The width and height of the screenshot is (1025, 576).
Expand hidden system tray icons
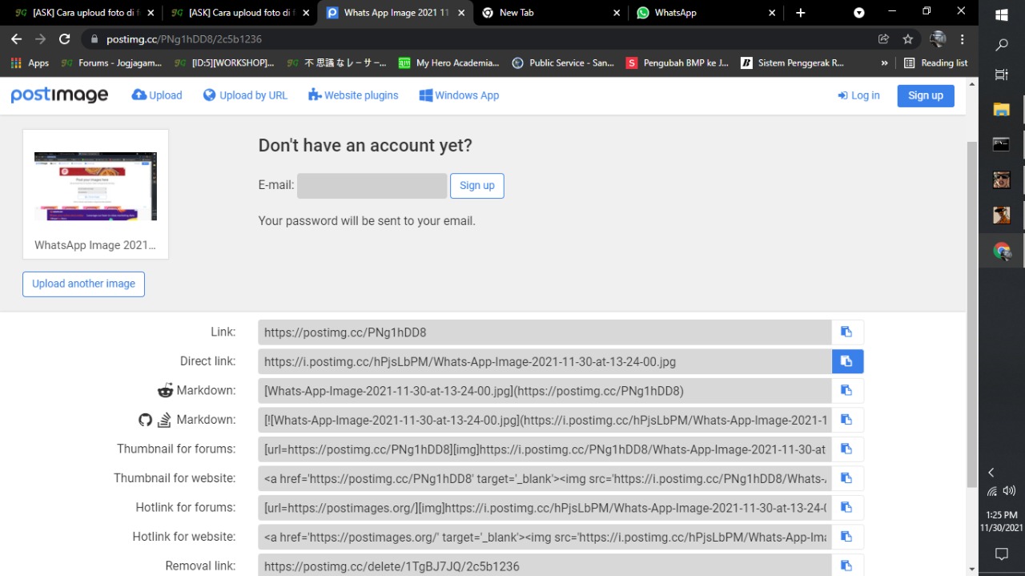coord(991,473)
